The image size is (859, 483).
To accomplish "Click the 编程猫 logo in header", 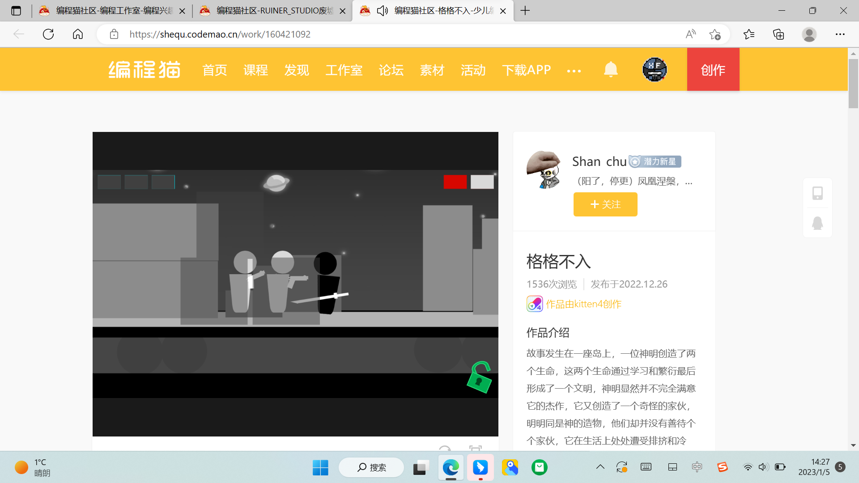I will (145, 70).
